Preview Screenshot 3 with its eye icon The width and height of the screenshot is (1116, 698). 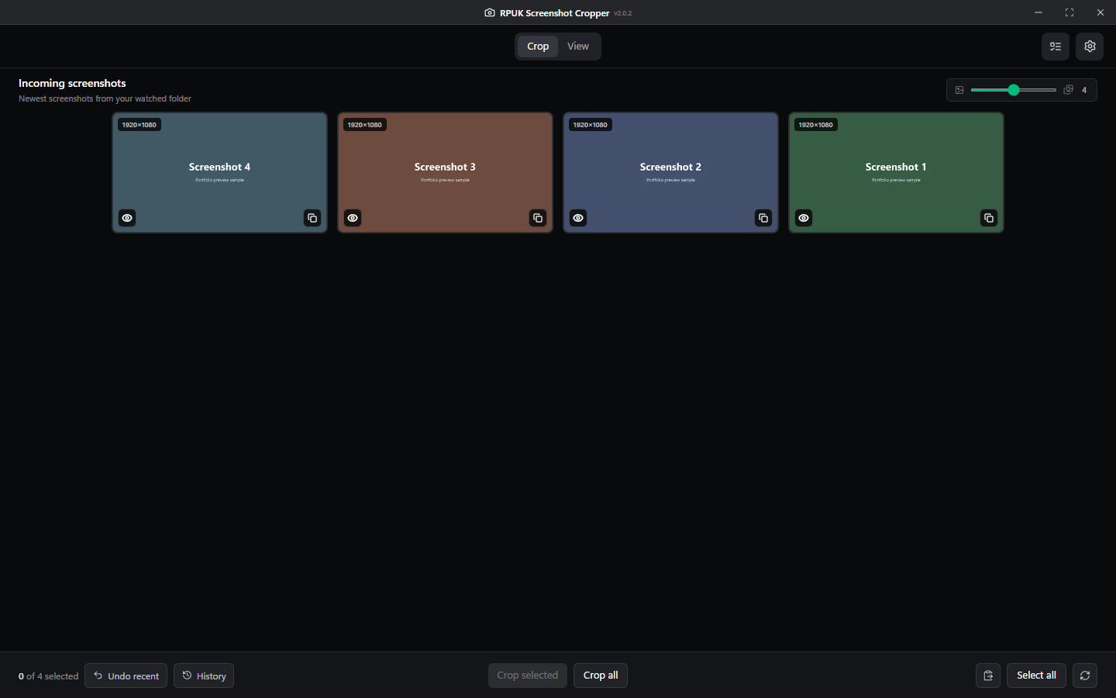[x=353, y=218]
